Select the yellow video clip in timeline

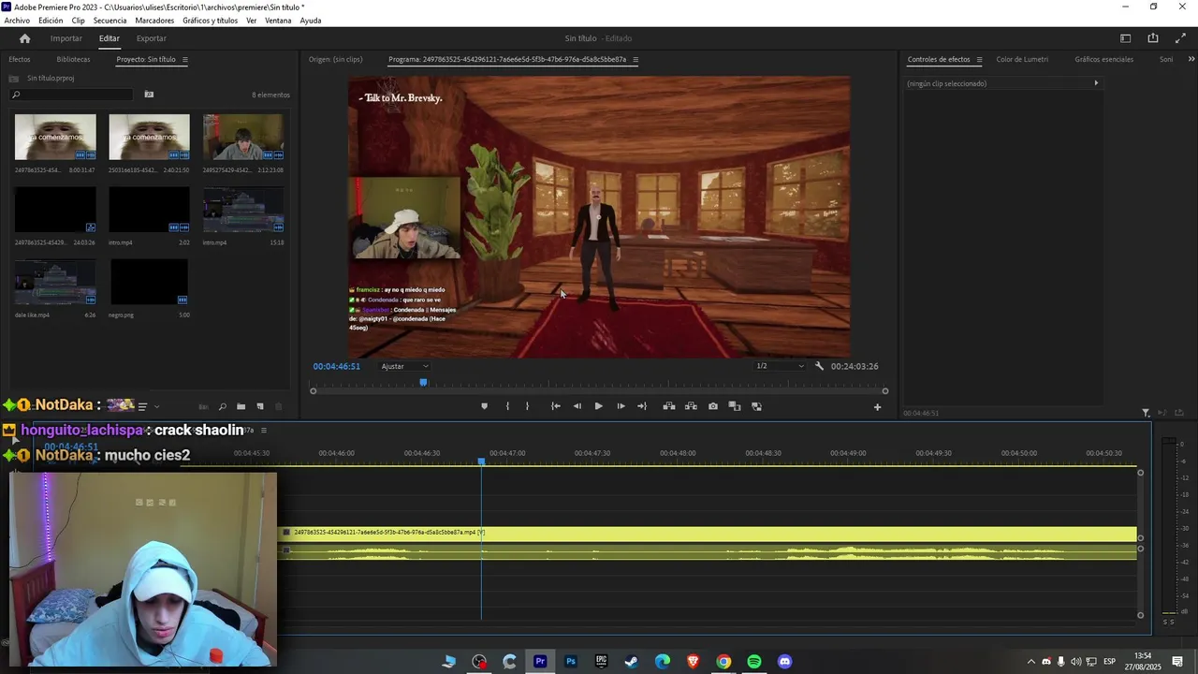coord(708,533)
